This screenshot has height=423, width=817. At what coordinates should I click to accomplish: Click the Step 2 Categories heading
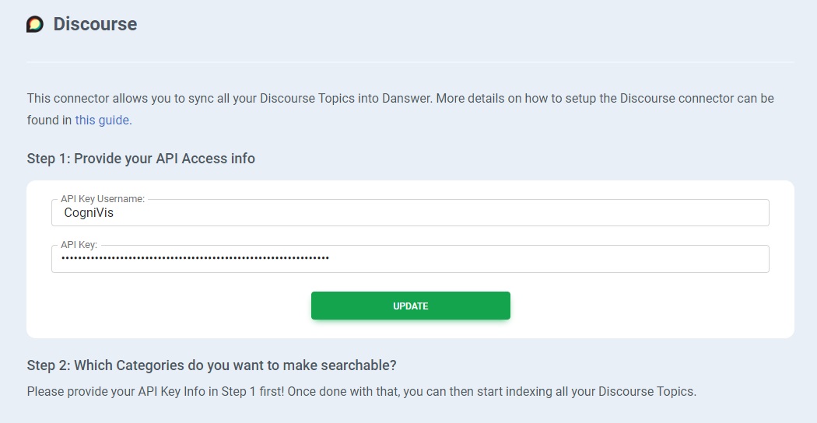[212, 365]
